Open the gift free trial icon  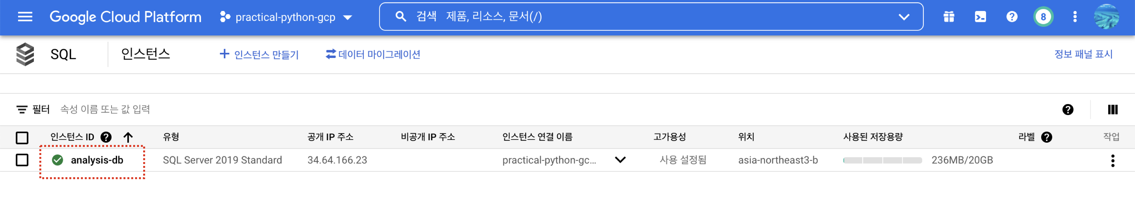pyautogui.click(x=949, y=17)
